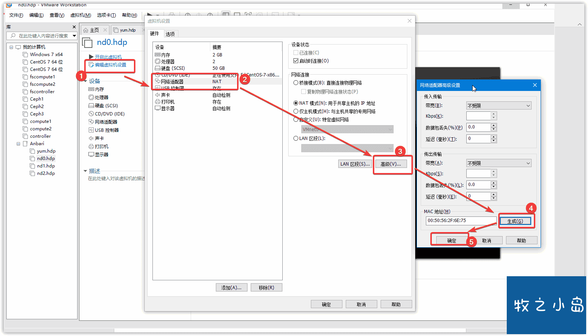Click the play icon beside 开启此虚拟机
588x336 pixels.
click(91, 57)
